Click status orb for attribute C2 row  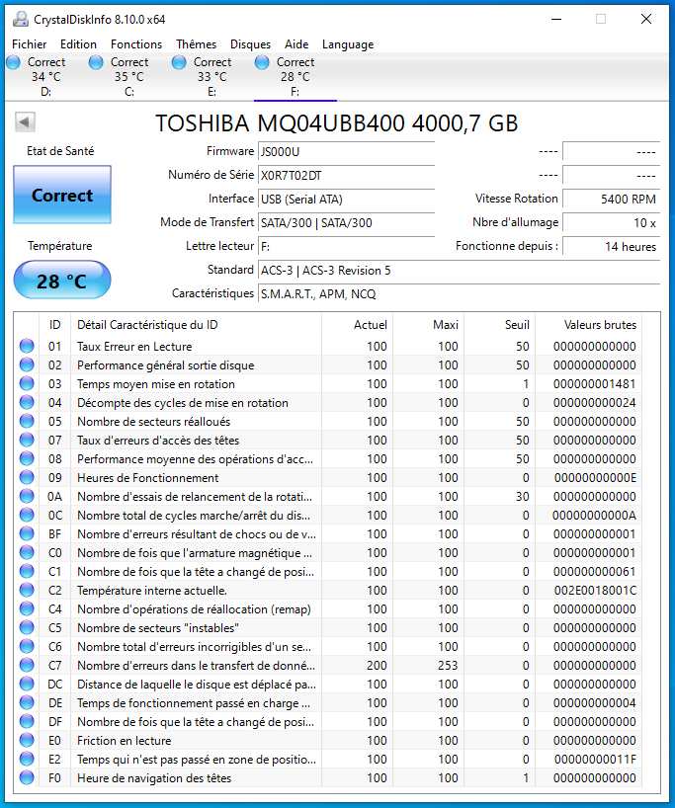pyautogui.click(x=27, y=590)
